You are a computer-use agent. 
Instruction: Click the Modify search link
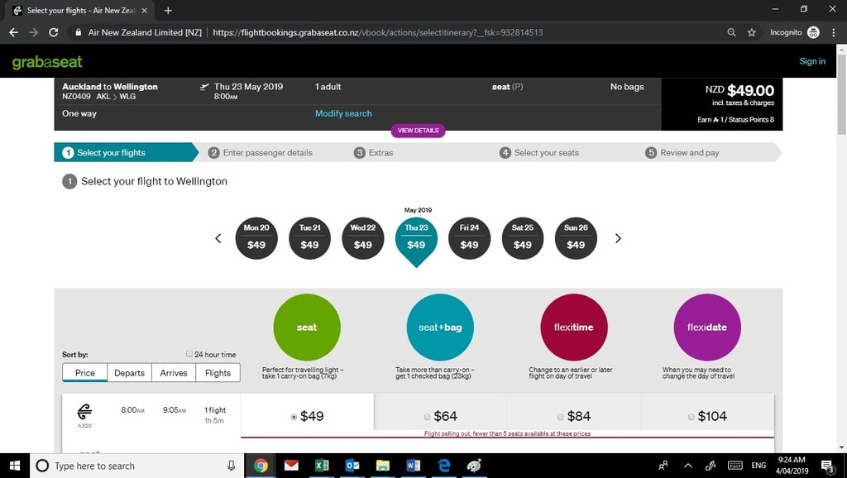pos(343,113)
